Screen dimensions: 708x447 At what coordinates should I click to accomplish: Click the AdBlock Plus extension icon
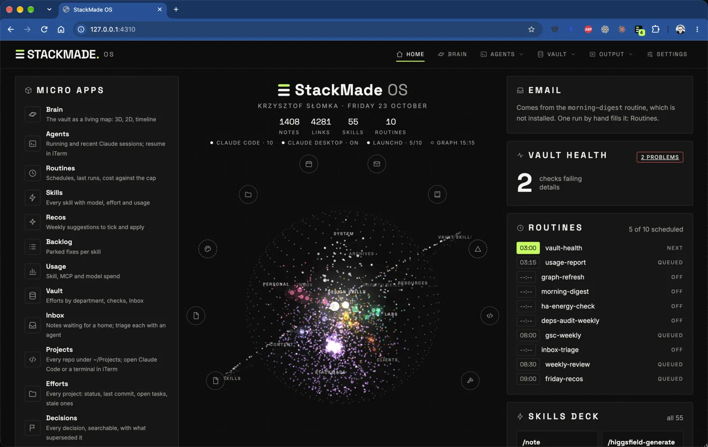point(588,29)
